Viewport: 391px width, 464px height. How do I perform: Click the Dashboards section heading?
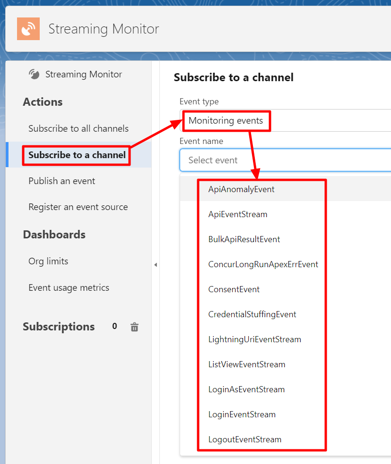point(54,235)
